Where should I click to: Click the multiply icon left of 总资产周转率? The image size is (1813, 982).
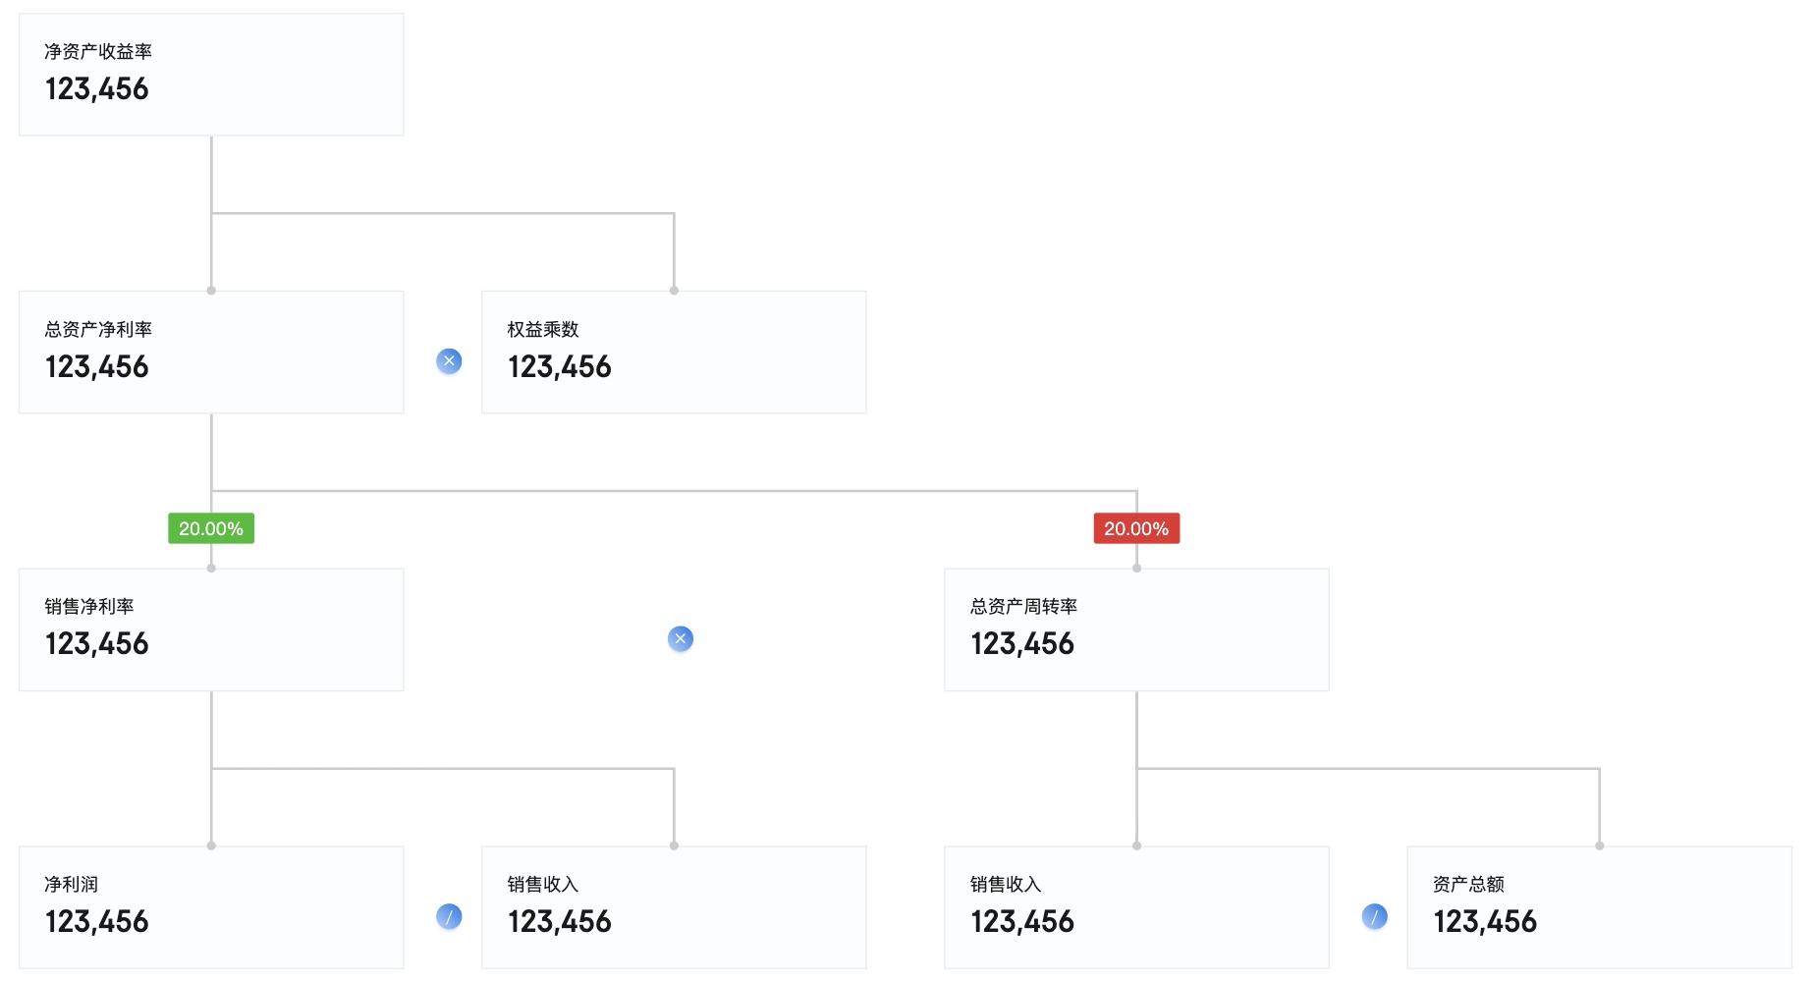coord(681,639)
